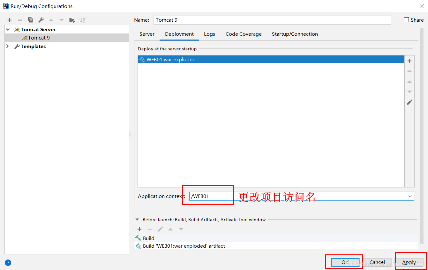The image size is (428, 270).
Task: Select the Tomcat Server tree label
Action: pos(38,29)
